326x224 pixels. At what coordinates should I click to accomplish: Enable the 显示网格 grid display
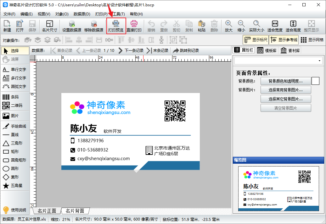point(312,40)
